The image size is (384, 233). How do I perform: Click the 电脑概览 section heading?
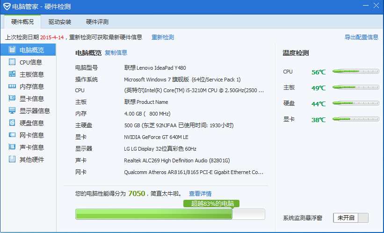pyautogui.click(x=88, y=53)
